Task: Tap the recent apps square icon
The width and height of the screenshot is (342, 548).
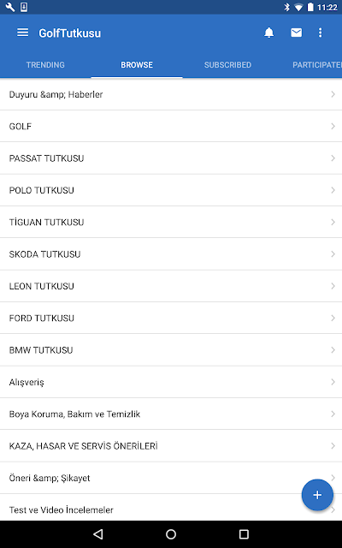Action: click(x=244, y=534)
